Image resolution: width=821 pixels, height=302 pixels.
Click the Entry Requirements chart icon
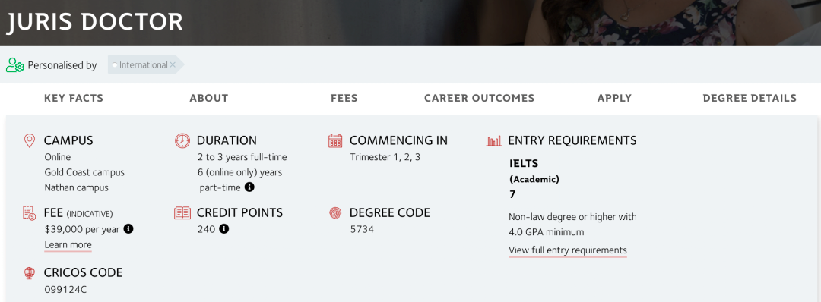click(494, 141)
